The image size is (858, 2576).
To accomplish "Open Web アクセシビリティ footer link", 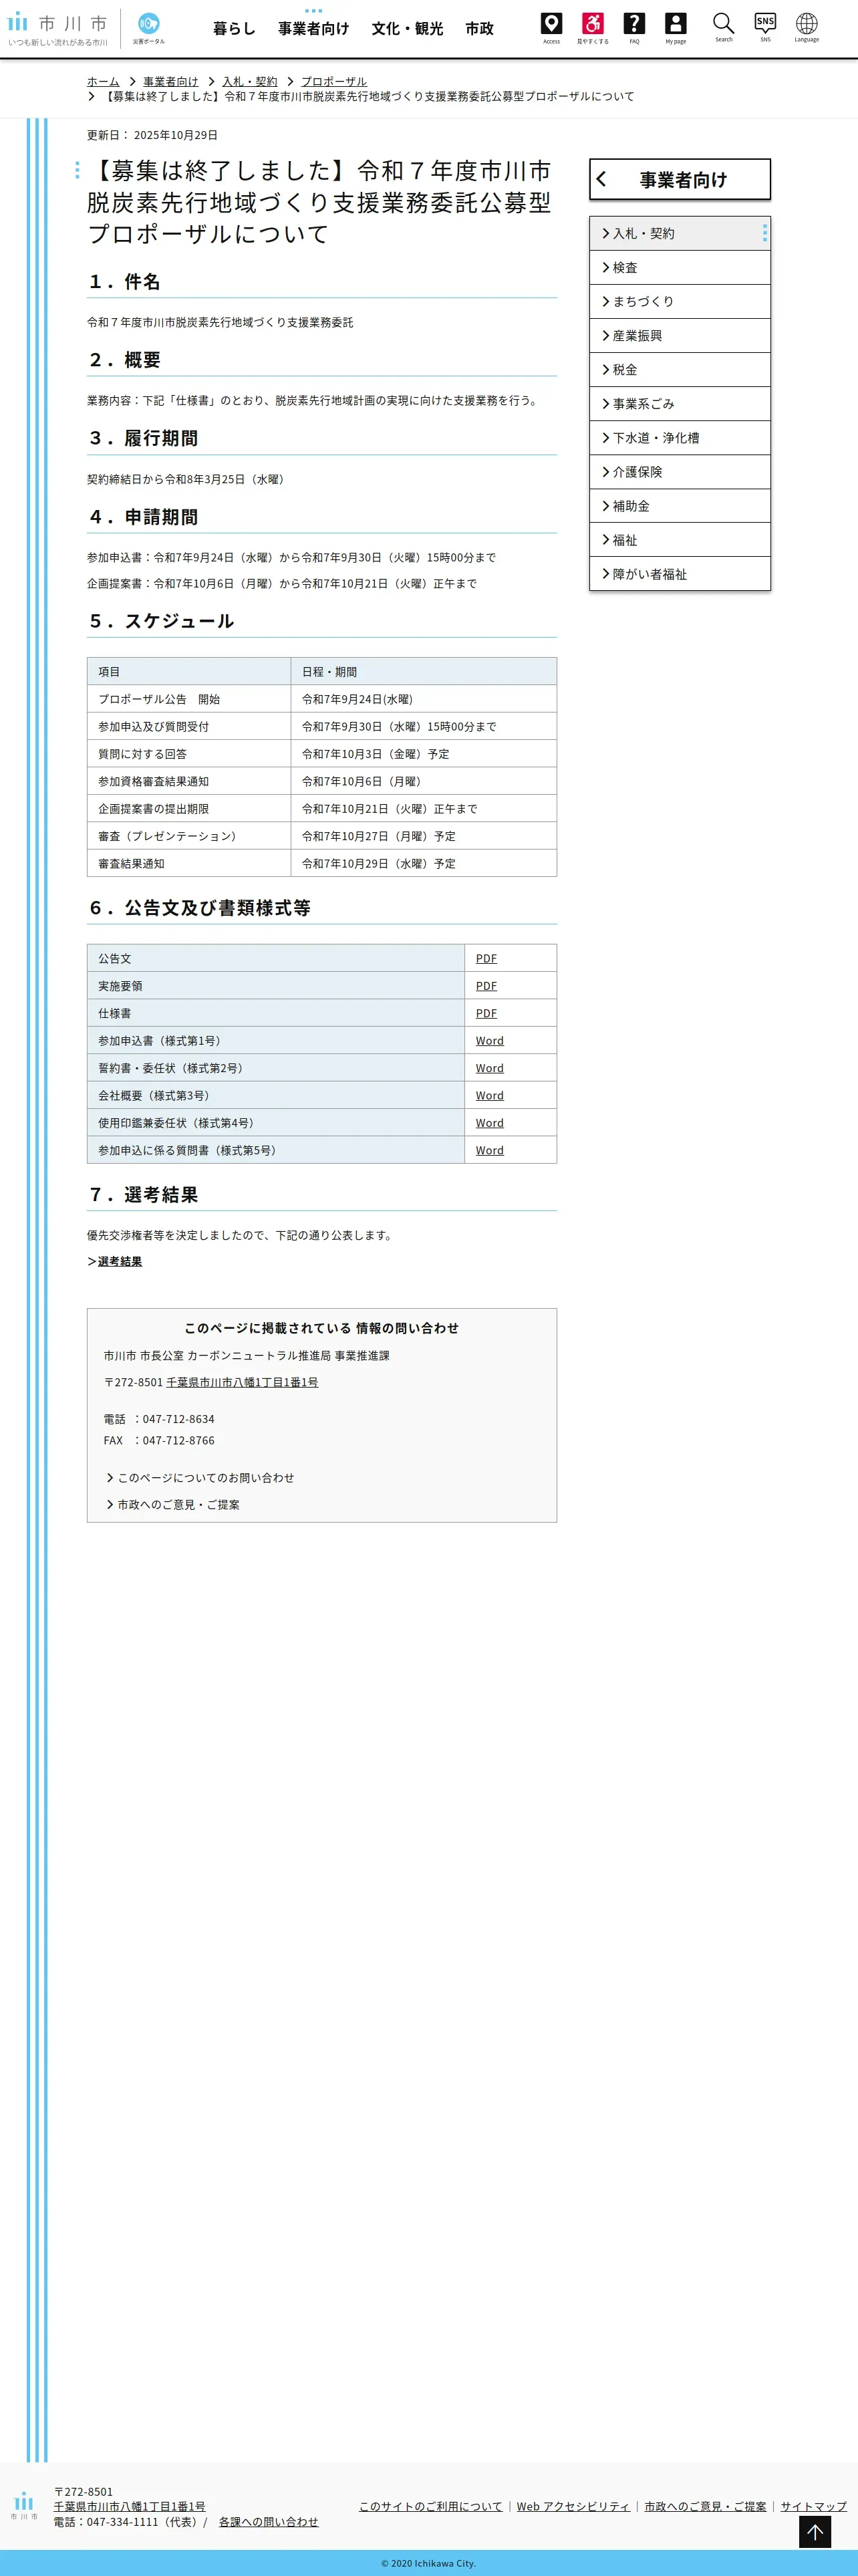I will tap(573, 2507).
